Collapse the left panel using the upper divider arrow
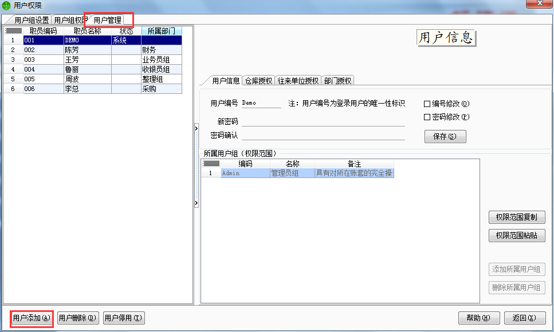 coord(197,129)
